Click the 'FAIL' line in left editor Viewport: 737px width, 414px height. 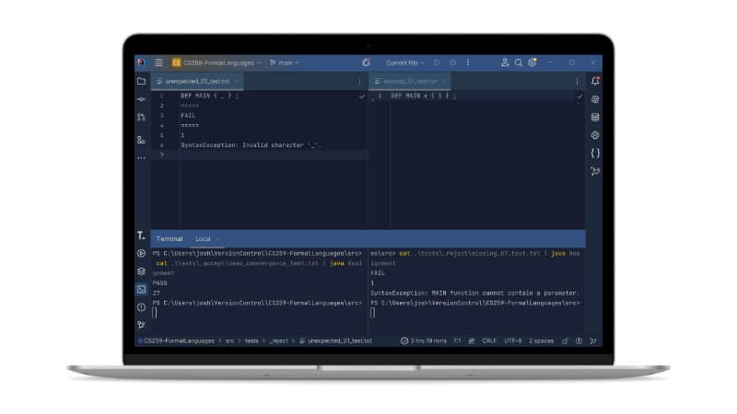pyautogui.click(x=188, y=116)
